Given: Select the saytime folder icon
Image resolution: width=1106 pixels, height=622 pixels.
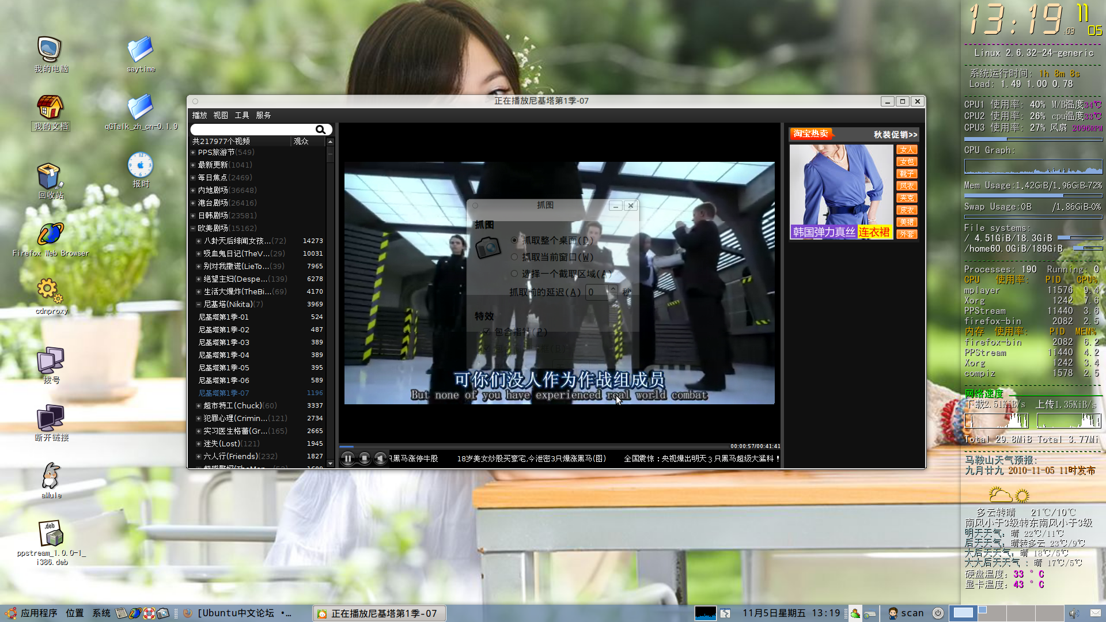Looking at the screenshot, I should click(x=141, y=55).
